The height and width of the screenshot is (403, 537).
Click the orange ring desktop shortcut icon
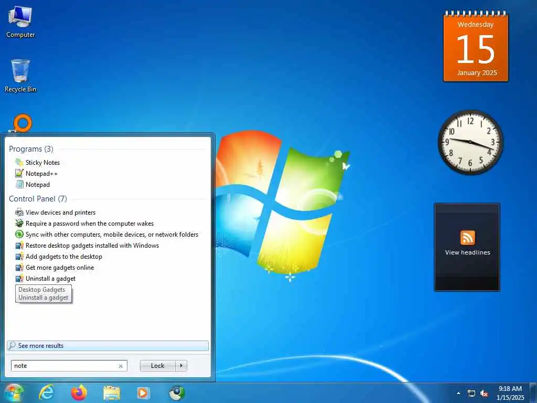click(23, 123)
